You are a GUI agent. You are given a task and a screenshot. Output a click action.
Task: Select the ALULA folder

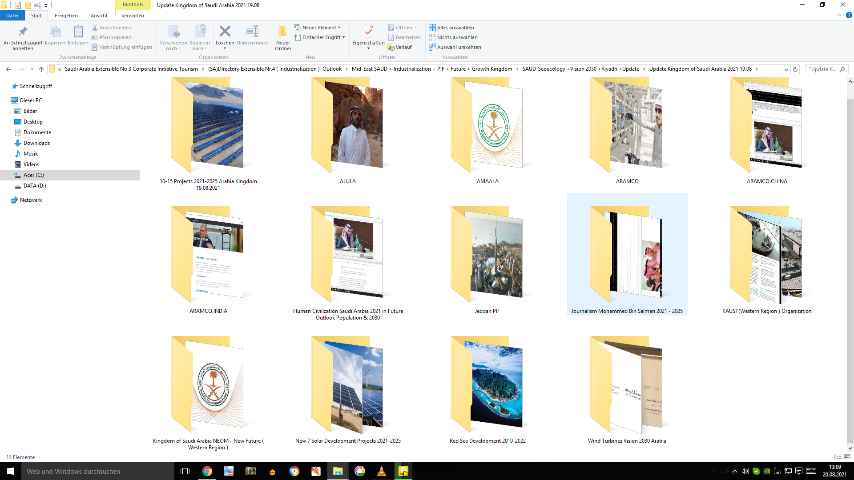tap(347, 131)
